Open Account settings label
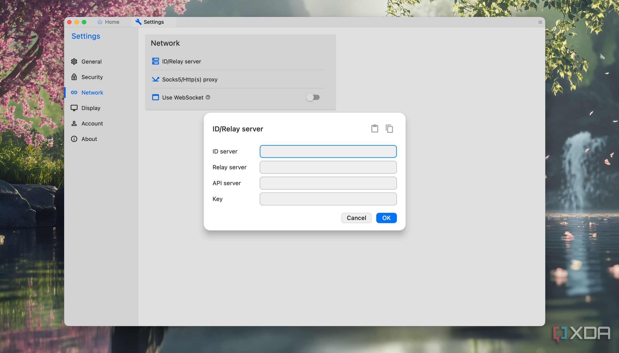The image size is (619, 353). [x=92, y=124]
